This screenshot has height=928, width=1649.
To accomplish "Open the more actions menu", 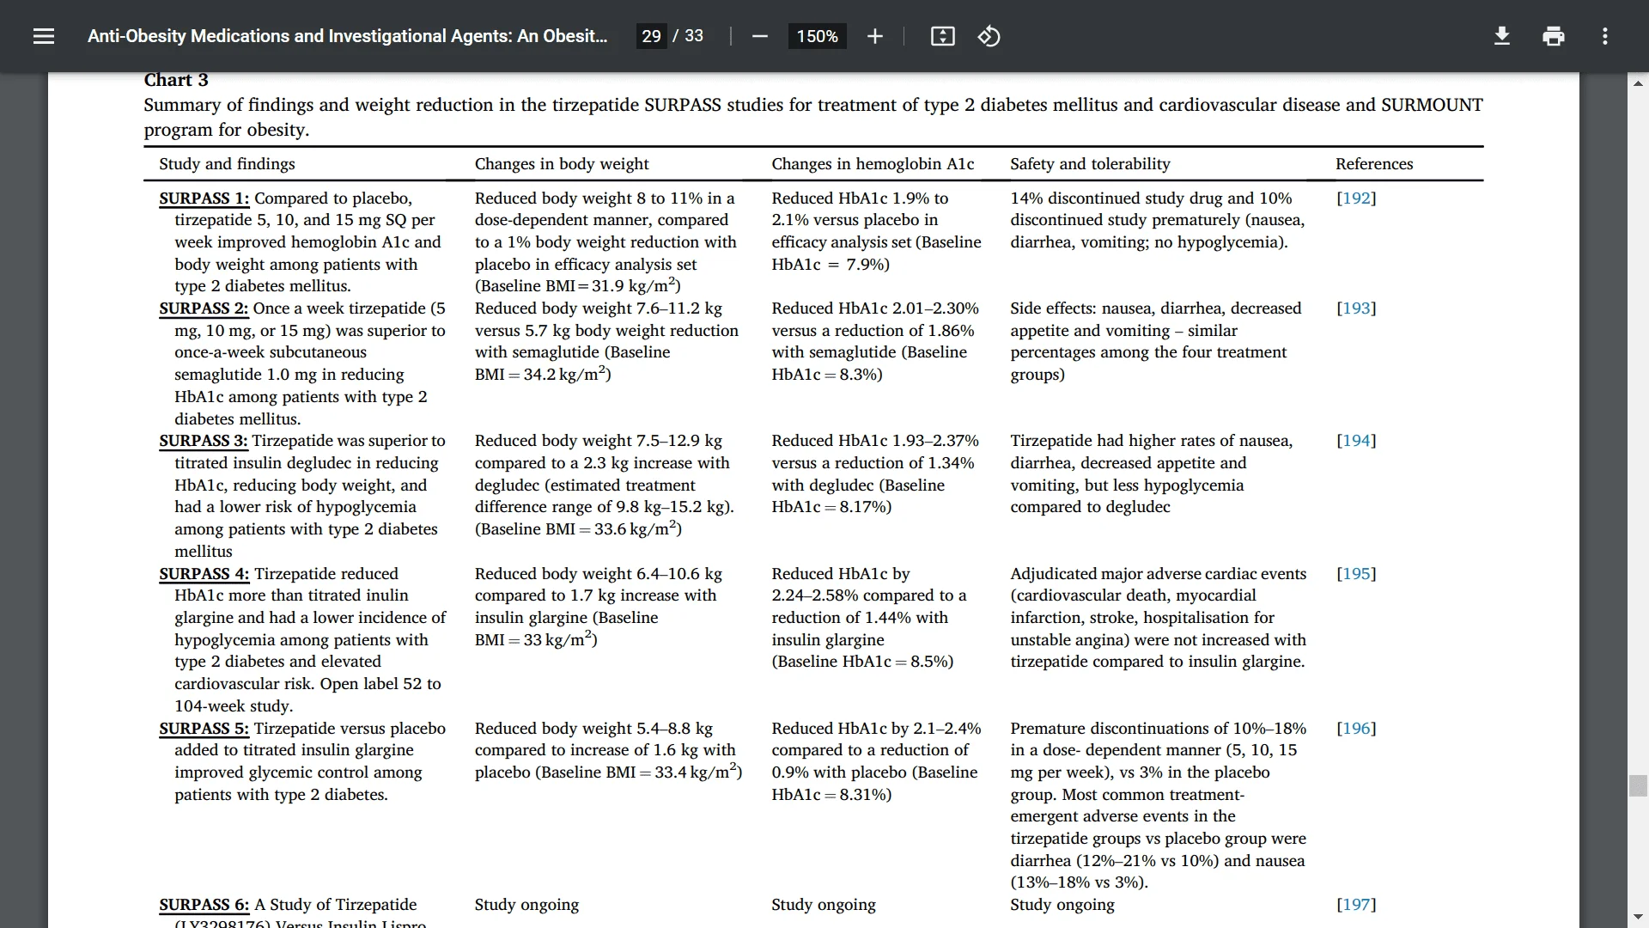I will click(x=1604, y=36).
